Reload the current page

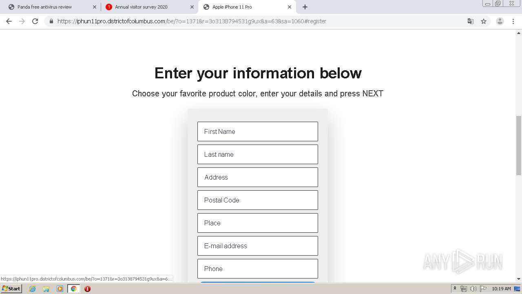click(35, 21)
